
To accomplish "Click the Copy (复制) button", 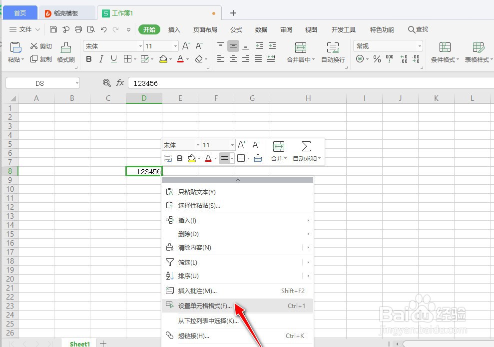I will click(x=41, y=59).
